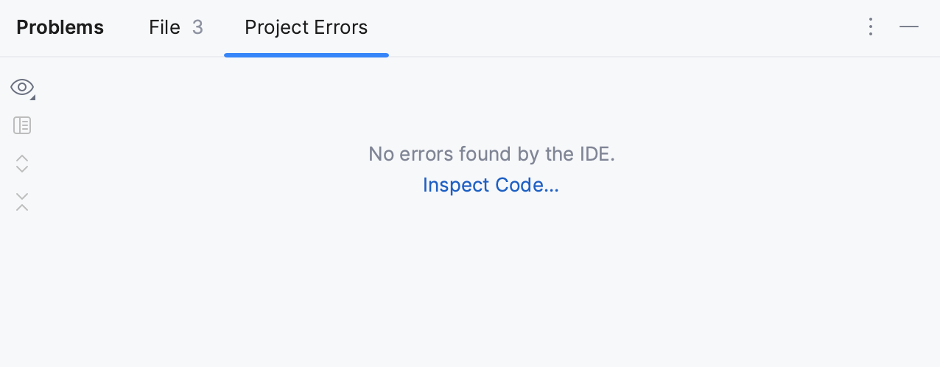The image size is (940, 367).
Task: Click the Problems panel title
Action: point(60,27)
